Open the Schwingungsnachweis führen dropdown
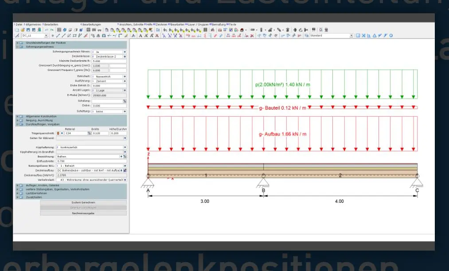449x271 pixels. [x=125, y=52]
